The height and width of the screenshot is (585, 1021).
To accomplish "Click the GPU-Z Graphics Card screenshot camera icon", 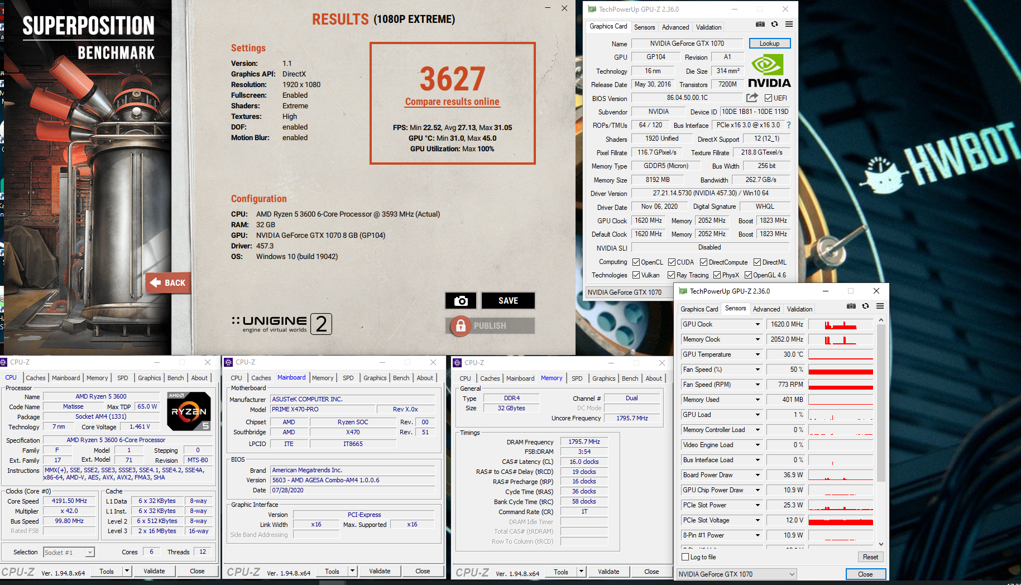I will pos(760,24).
